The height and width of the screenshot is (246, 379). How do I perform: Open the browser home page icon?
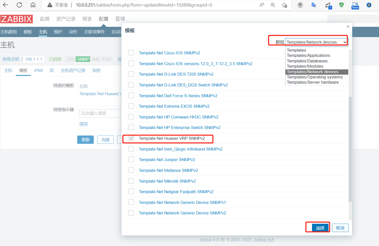click(33, 5)
